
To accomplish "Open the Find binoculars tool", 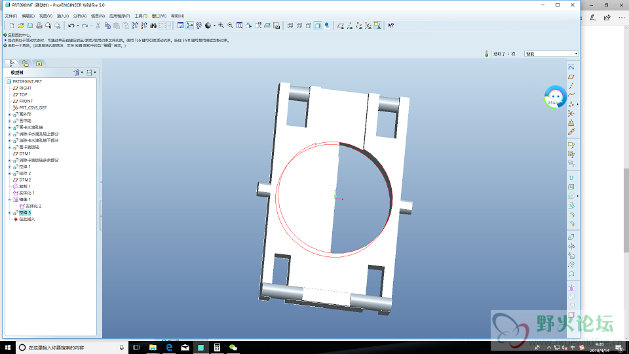I will tap(153, 26).
